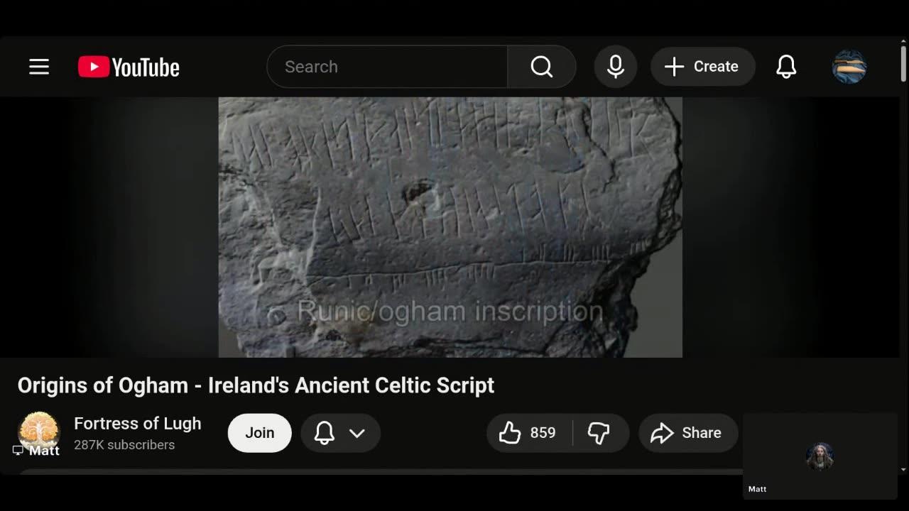
Task: Open the account avatar menu
Action: pos(849,67)
